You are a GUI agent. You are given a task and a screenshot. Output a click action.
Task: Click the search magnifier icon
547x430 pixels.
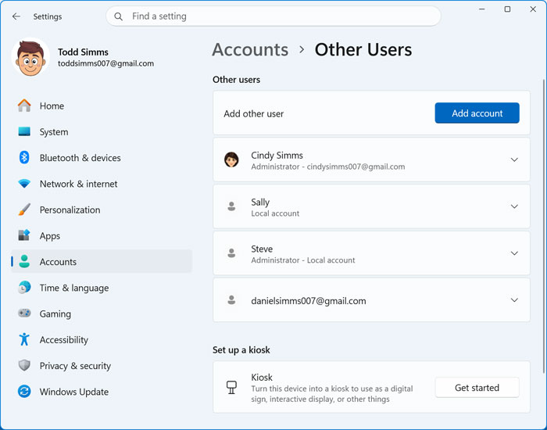(118, 16)
